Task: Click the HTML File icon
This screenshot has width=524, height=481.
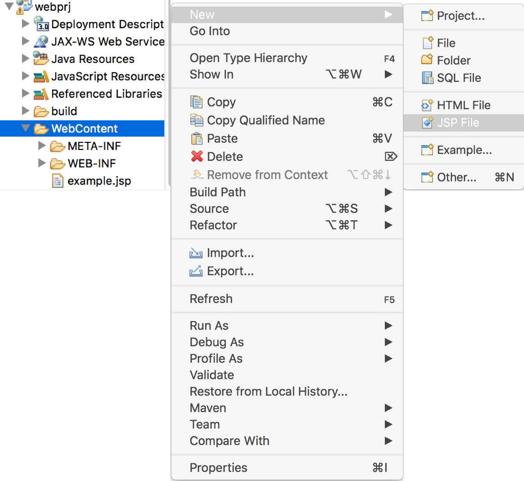Action: tap(427, 105)
